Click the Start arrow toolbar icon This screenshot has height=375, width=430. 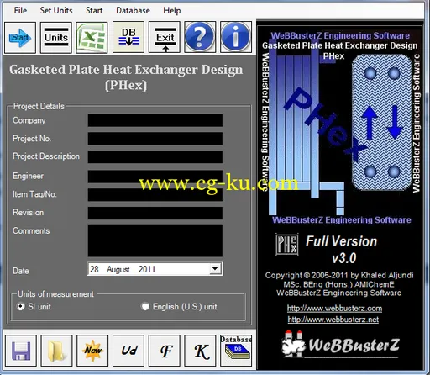[20, 37]
